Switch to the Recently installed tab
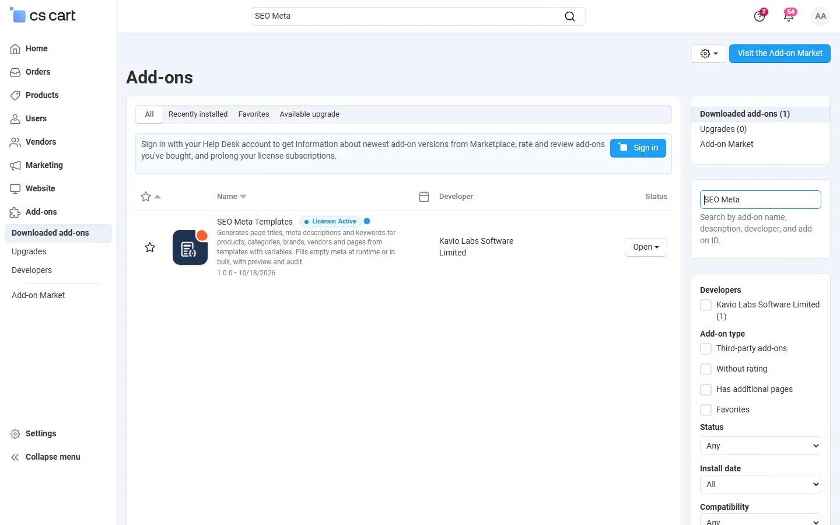The image size is (840, 525). 198,114
